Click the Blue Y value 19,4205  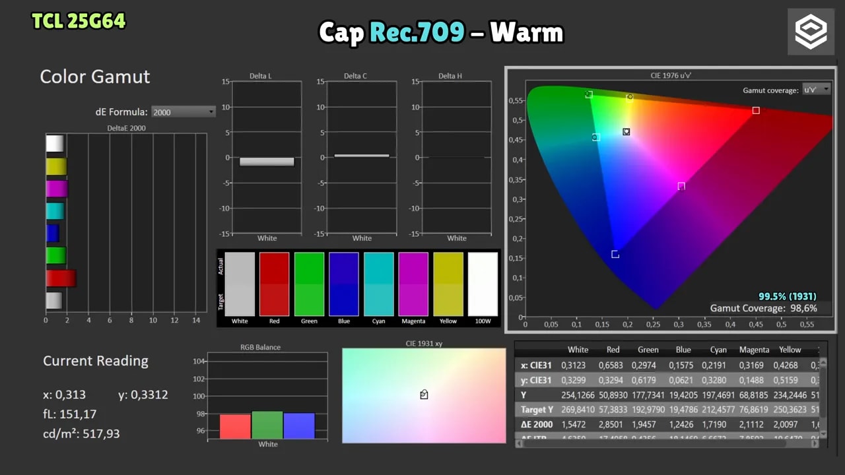[x=683, y=395]
